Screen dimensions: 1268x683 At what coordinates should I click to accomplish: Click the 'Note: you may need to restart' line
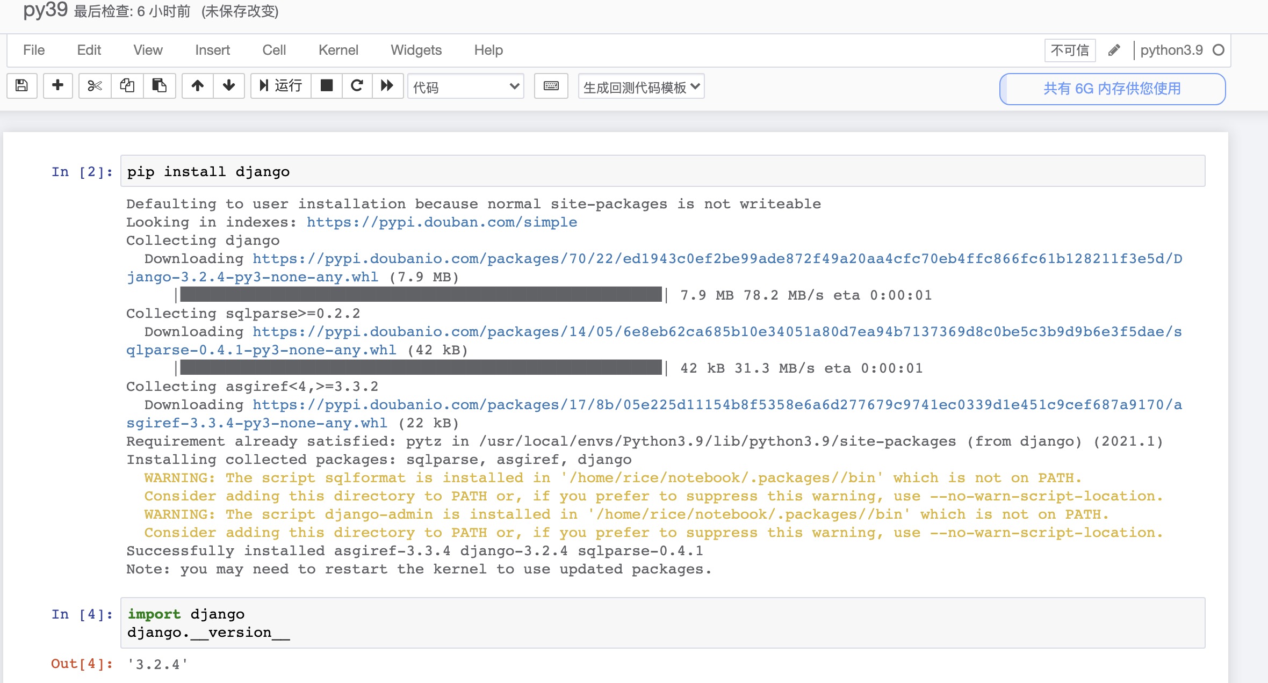pyautogui.click(x=419, y=569)
